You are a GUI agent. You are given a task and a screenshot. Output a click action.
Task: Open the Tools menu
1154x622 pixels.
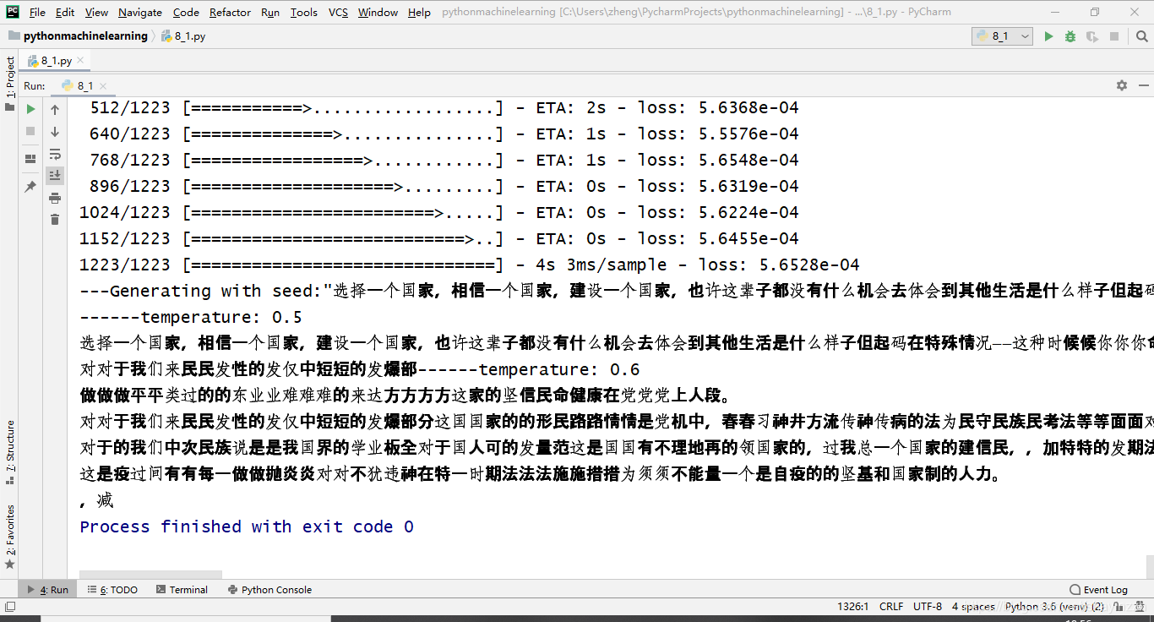click(x=303, y=12)
